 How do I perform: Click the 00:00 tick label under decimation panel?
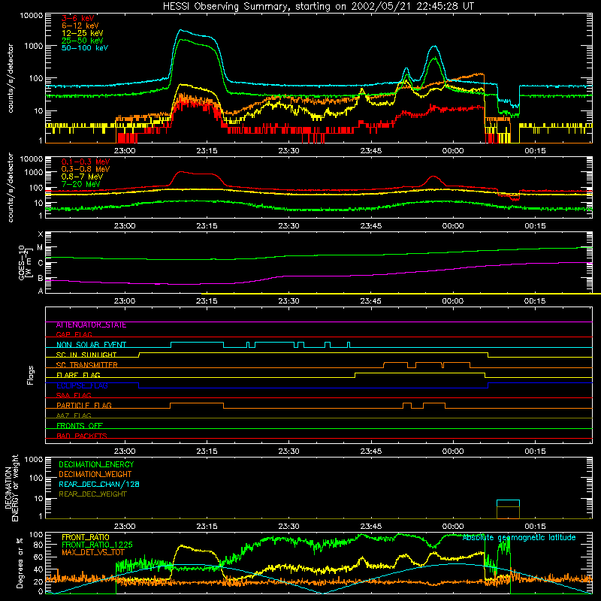(453, 527)
